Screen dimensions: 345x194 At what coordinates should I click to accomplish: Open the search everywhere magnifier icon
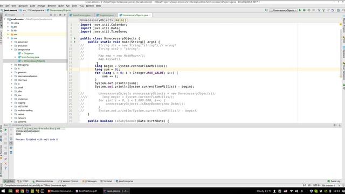(343, 10)
